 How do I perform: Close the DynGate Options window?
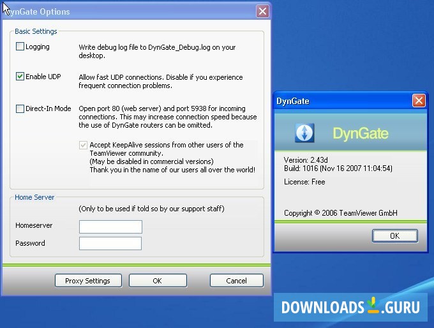click(262, 11)
